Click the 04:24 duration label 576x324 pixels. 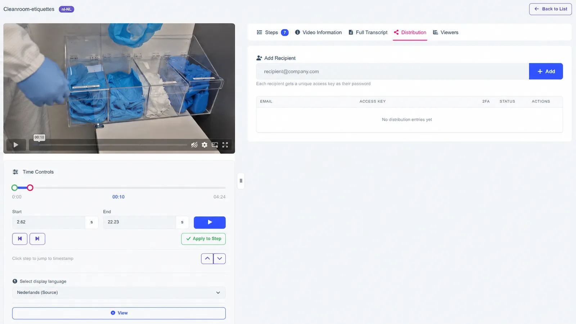click(x=220, y=197)
